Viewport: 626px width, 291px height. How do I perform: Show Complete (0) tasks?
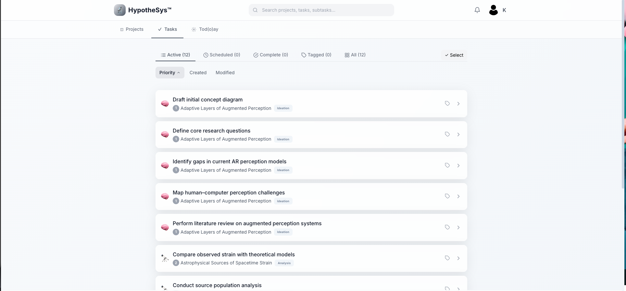click(271, 55)
